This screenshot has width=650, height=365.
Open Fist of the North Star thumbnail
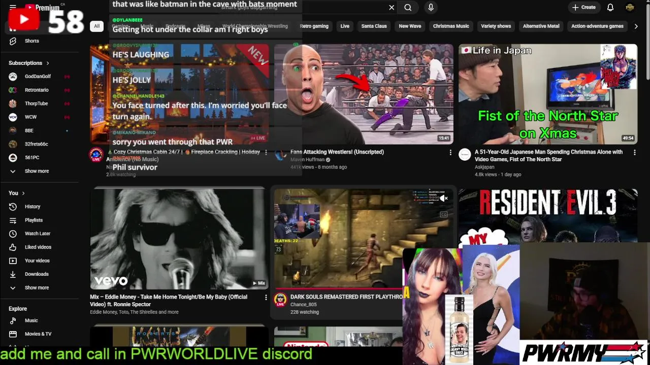[x=548, y=94]
